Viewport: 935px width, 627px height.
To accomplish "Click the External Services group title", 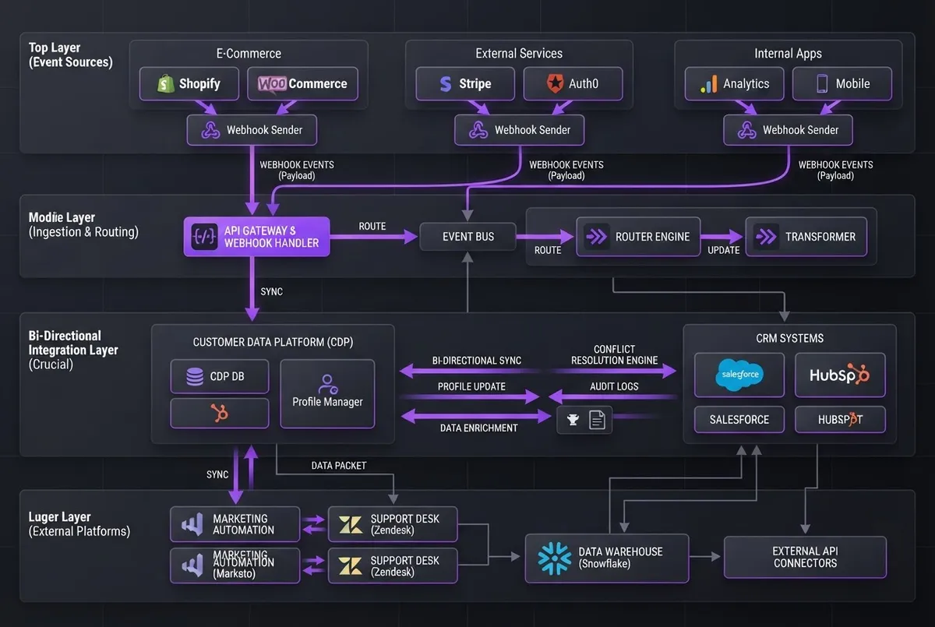I will click(519, 54).
